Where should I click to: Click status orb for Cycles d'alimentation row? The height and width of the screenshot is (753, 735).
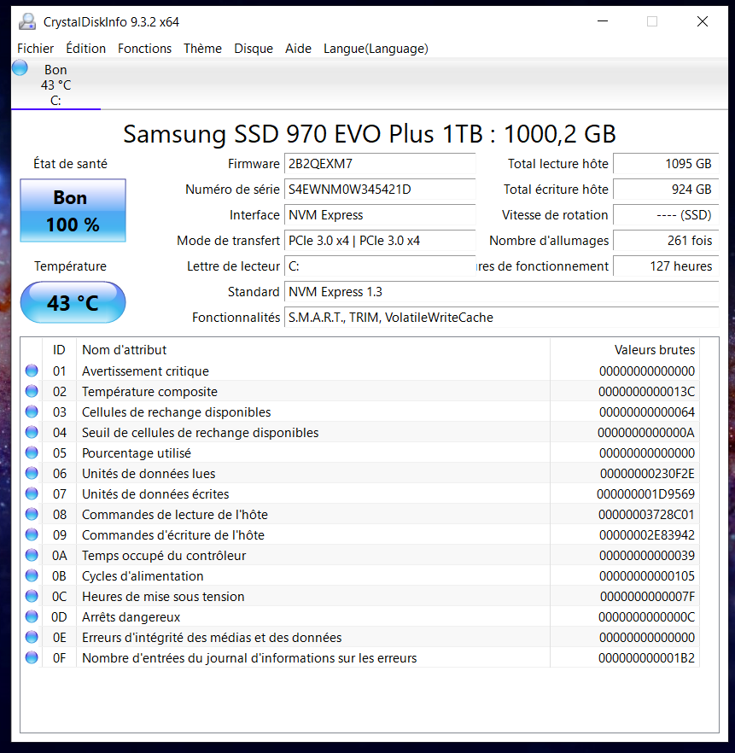point(32,575)
